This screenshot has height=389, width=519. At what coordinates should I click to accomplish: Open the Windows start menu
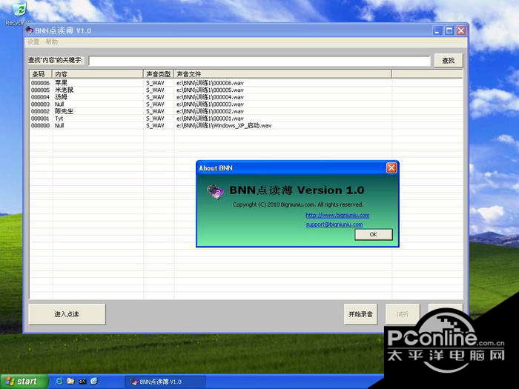(x=24, y=382)
